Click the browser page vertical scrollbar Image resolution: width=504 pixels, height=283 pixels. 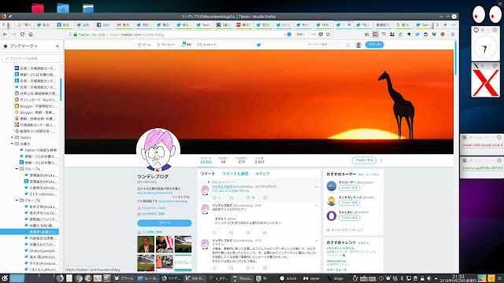455,58
